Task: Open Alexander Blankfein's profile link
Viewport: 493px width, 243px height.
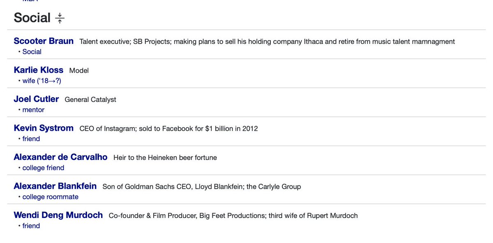Action: pos(55,186)
